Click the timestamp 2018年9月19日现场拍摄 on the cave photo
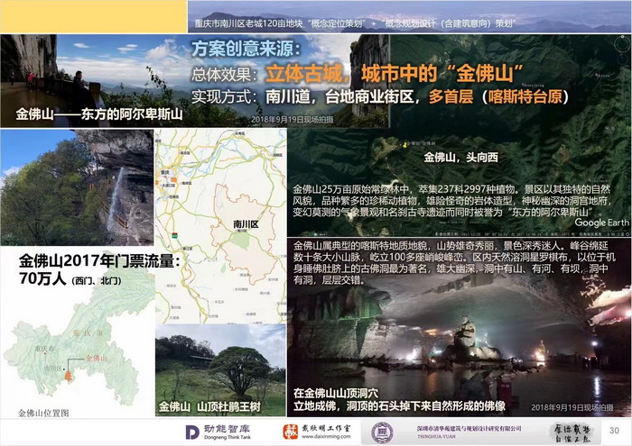Screen dimensions: 632x446 click(x=572, y=407)
